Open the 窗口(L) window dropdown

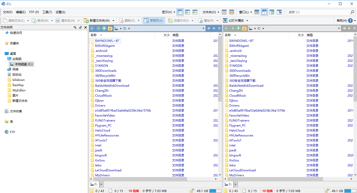pos(246,12)
